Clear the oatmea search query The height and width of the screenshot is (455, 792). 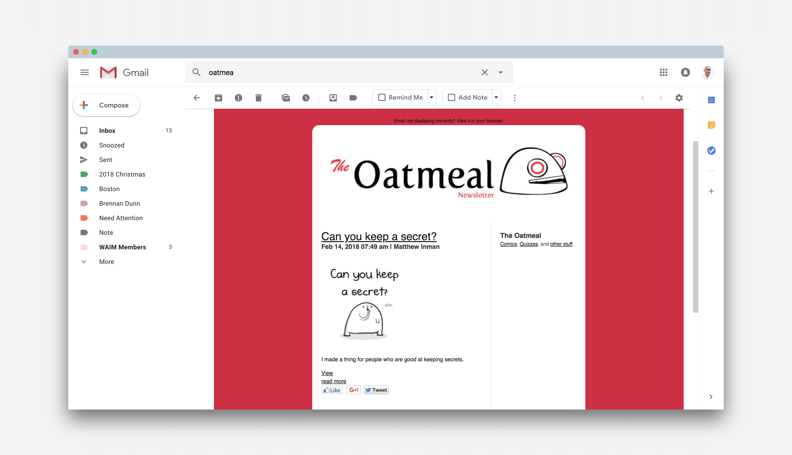tap(484, 72)
